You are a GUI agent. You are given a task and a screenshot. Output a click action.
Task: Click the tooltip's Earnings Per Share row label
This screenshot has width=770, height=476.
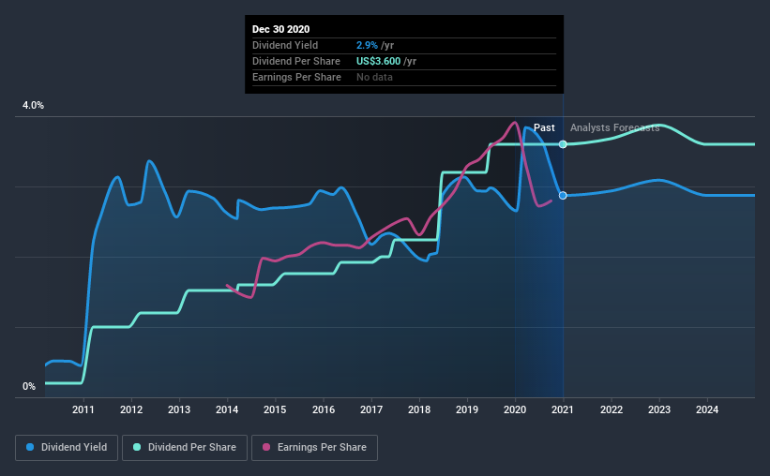(296, 77)
